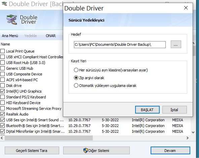This screenshot has height=158, width=199.
Task: Close the Double Driver dialog
Action: point(186,8)
